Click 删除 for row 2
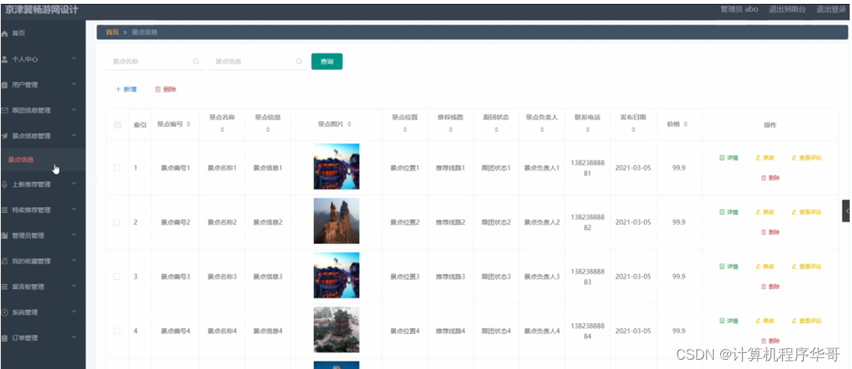 770,232
